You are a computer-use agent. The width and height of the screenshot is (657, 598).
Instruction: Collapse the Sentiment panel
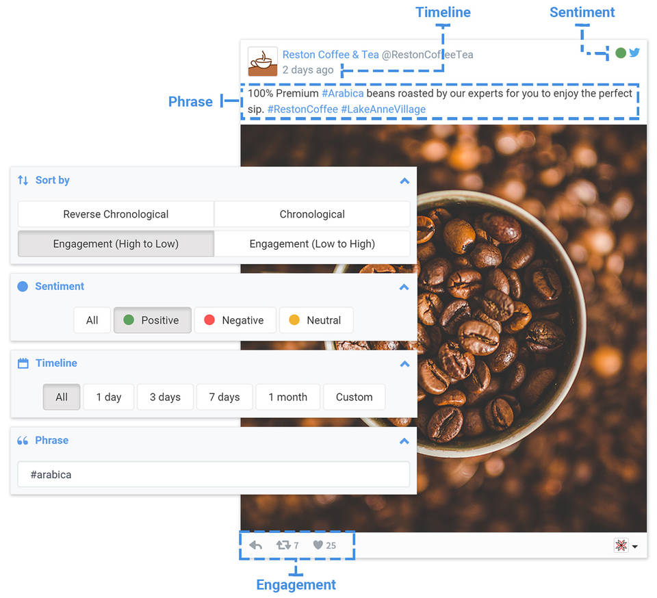coord(404,287)
